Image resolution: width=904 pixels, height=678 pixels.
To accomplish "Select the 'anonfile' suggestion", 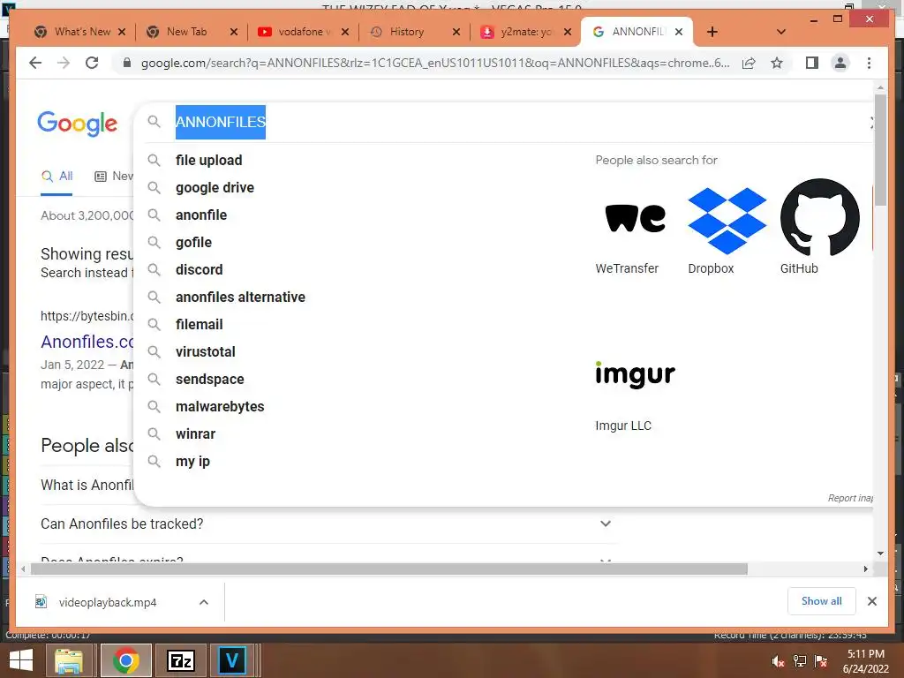I will coord(201,215).
